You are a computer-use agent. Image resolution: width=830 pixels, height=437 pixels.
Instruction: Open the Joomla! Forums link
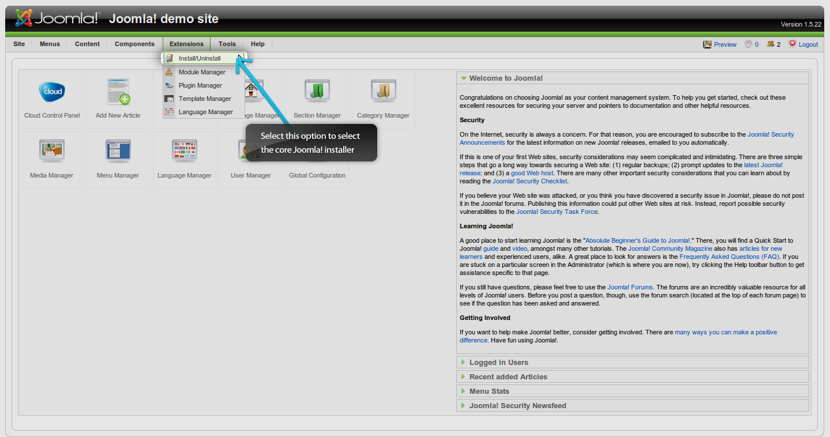(x=630, y=287)
